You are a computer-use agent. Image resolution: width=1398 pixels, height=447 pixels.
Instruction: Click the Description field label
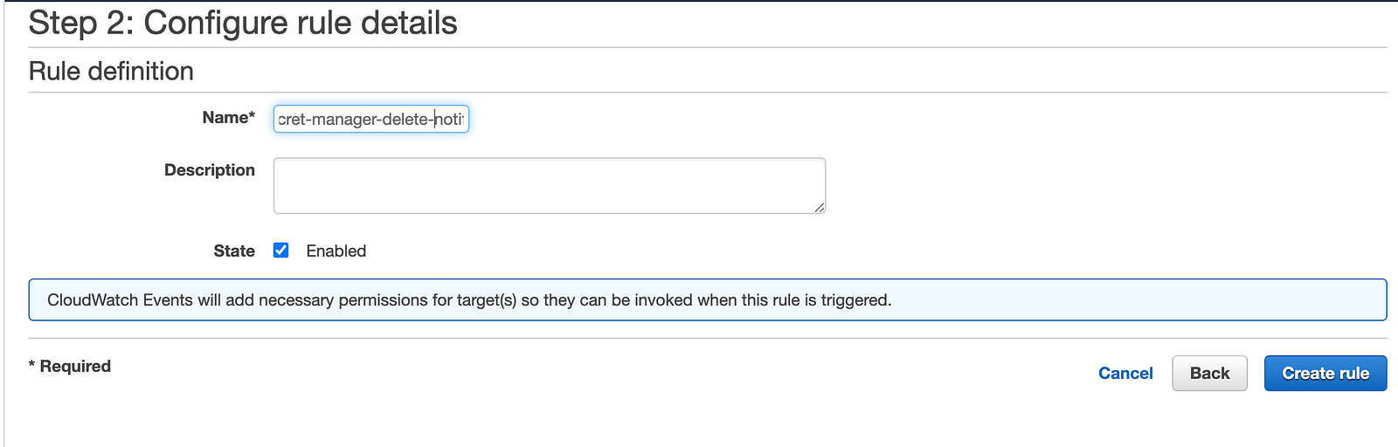pos(210,170)
